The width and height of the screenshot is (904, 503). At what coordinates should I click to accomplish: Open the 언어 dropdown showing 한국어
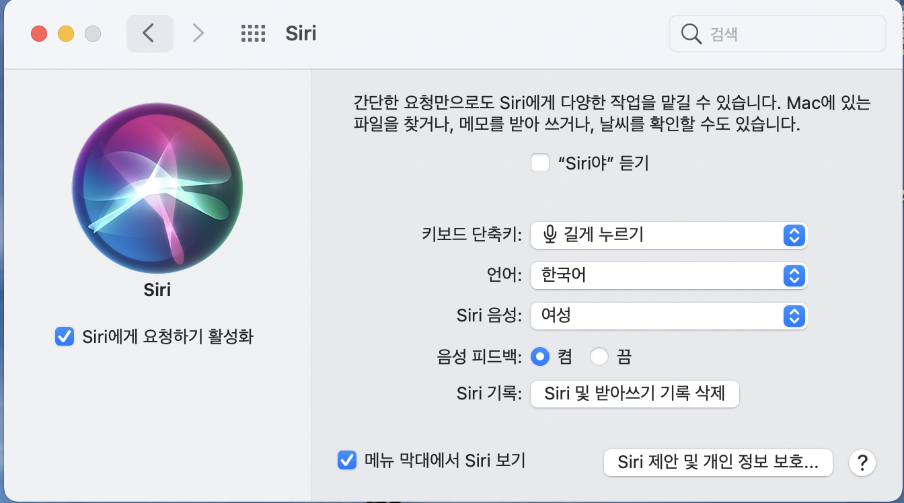(669, 276)
